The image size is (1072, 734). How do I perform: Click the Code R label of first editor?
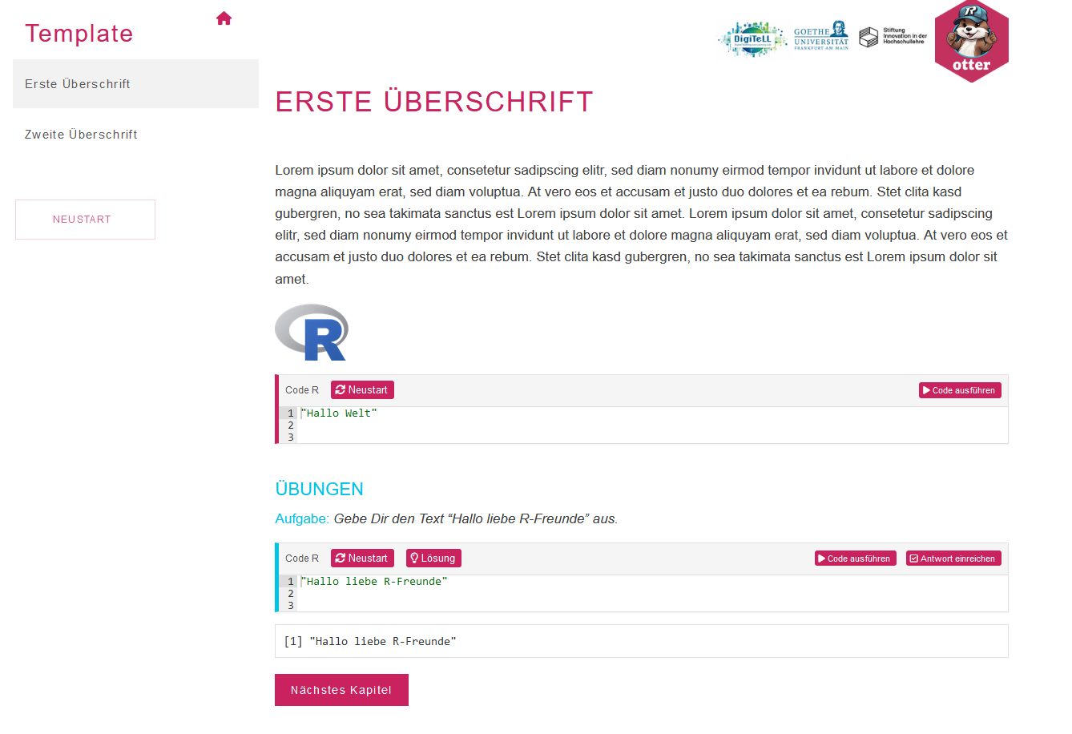(302, 390)
